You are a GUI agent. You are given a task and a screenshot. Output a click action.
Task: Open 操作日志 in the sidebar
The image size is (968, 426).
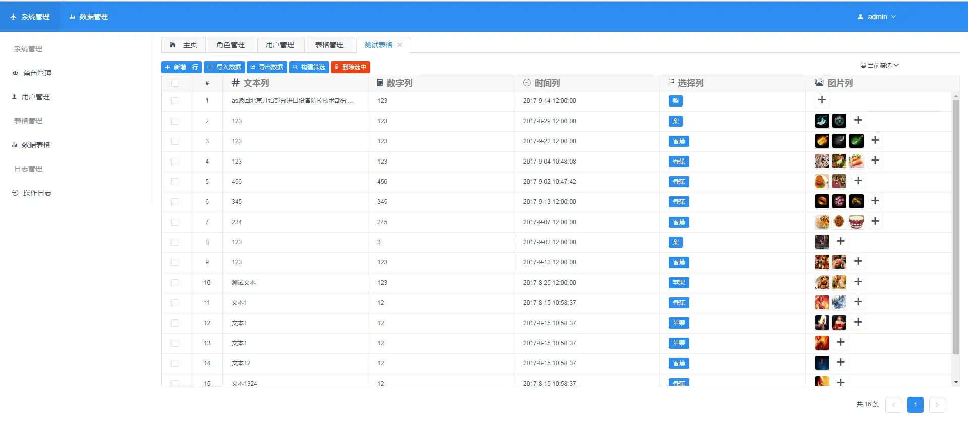[32, 193]
